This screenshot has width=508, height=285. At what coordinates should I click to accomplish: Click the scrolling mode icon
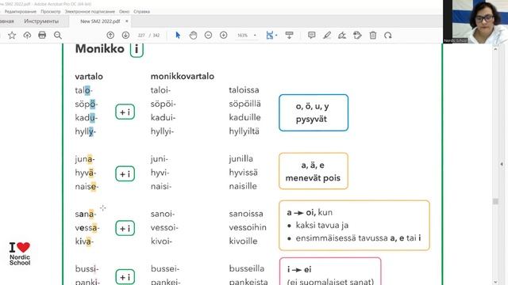(x=289, y=35)
